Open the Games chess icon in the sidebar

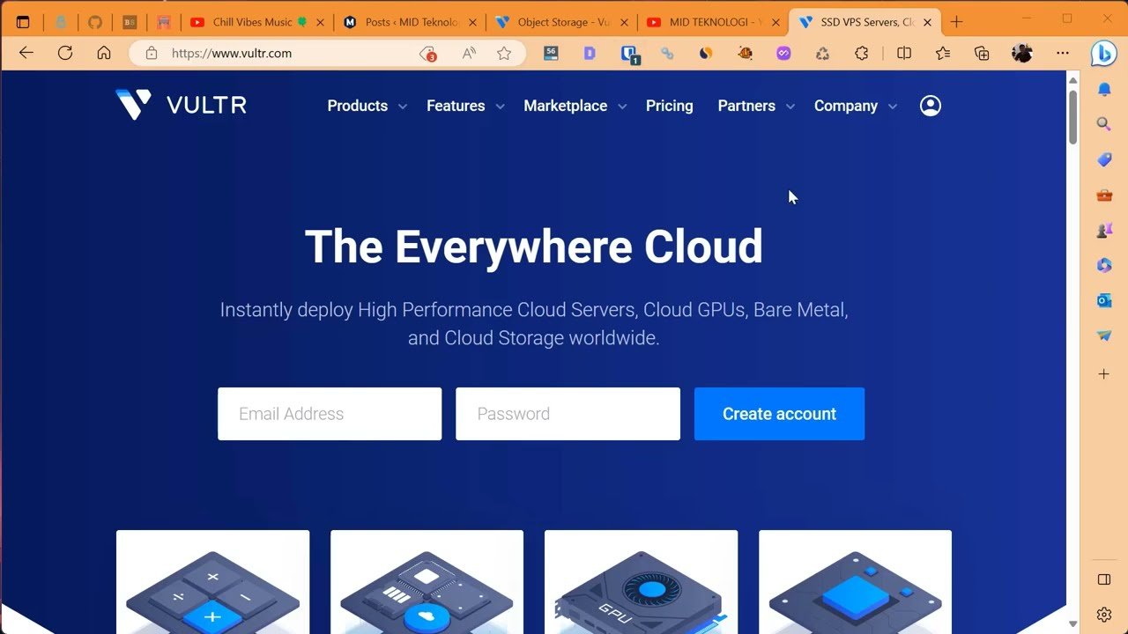coord(1104,230)
